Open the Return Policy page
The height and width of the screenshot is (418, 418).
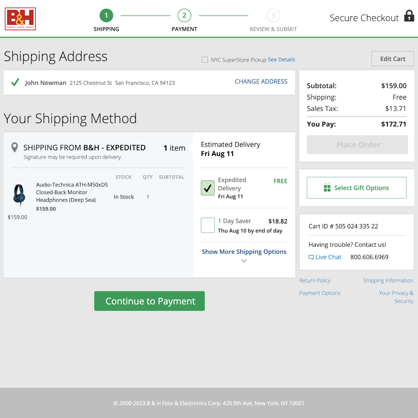click(315, 280)
